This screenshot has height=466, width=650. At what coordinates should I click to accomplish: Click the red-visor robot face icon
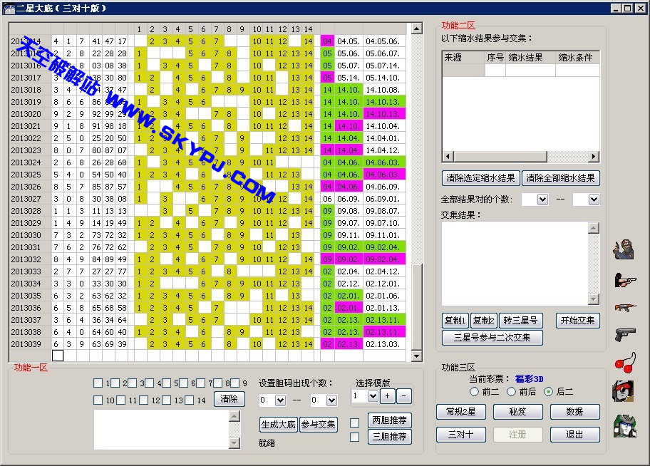624,390
